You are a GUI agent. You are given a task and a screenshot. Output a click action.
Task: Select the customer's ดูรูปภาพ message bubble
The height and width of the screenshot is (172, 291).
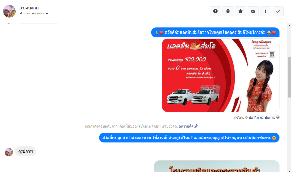coord(26,151)
